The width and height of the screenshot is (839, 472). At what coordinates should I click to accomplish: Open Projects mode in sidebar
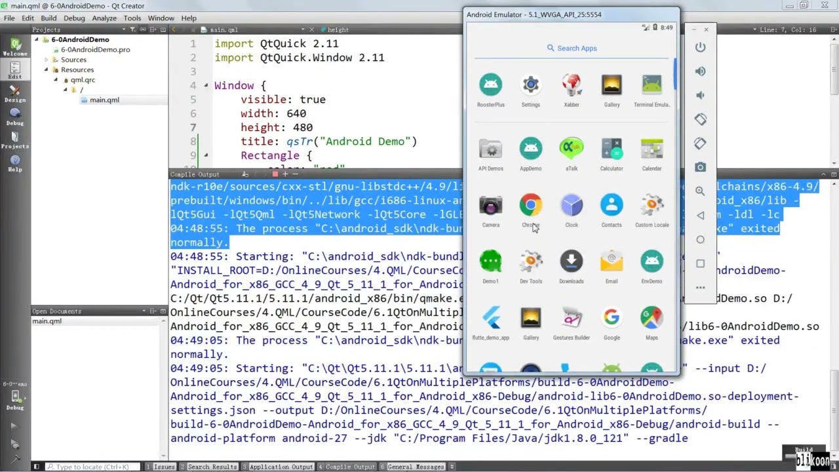tap(15, 140)
